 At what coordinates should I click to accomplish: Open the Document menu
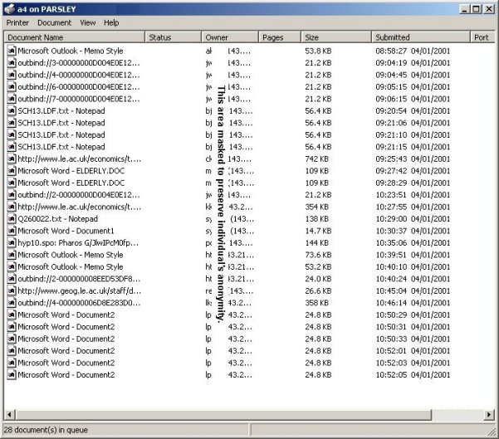pos(55,23)
